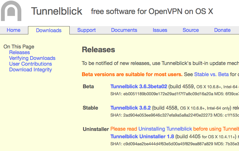Download Tunnelblick 3.6.3beta02
Image resolution: width=239 pixels, height=151 pixels.
[139, 87]
